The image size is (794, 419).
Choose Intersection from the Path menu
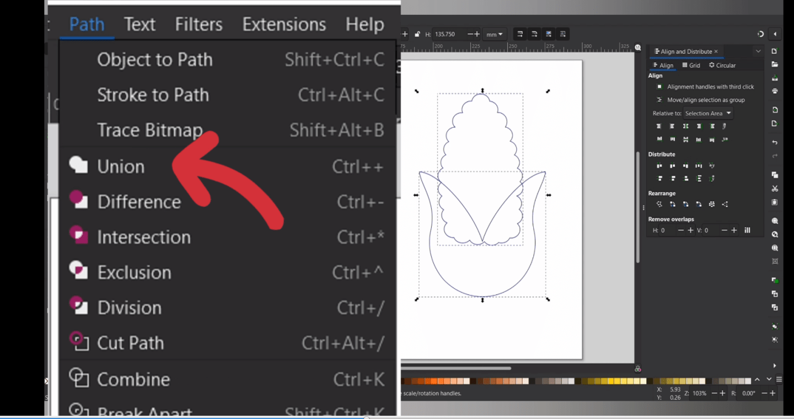coord(144,237)
